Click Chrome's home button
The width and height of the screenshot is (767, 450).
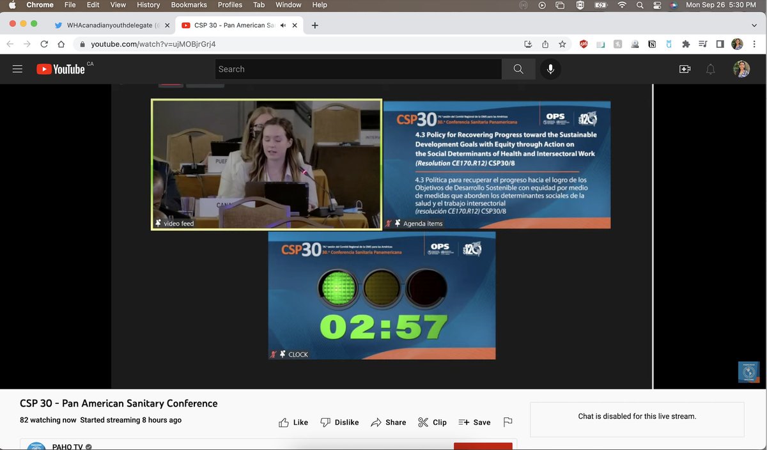pos(61,44)
